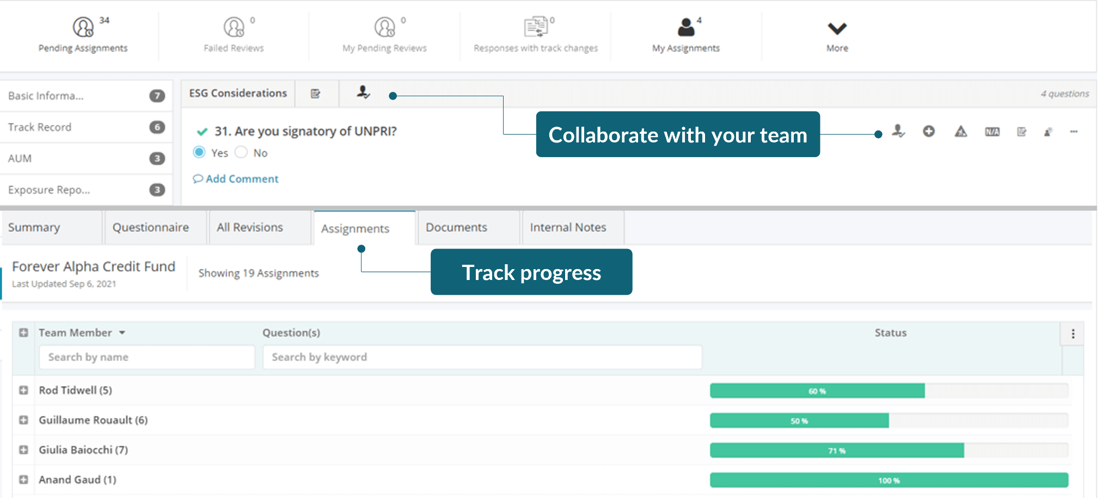Click the Responses with track changes icon
Screen dimensions: 1115x498
pyautogui.click(x=536, y=27)
